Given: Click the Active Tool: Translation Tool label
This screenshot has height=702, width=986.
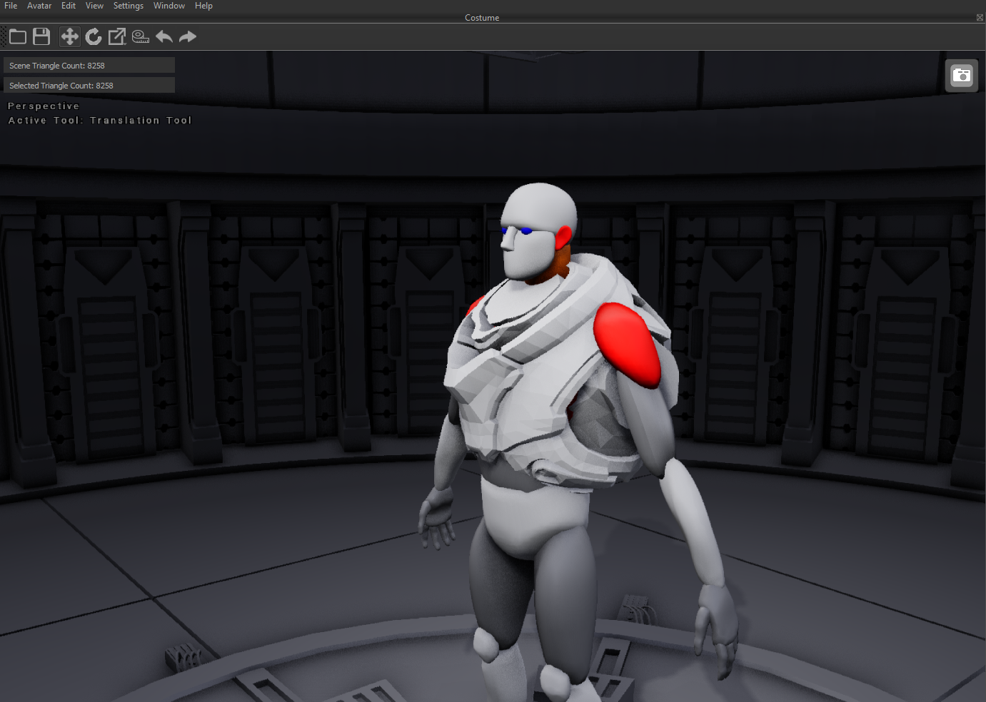Looking at the screenshot, I should coord(100,121).
